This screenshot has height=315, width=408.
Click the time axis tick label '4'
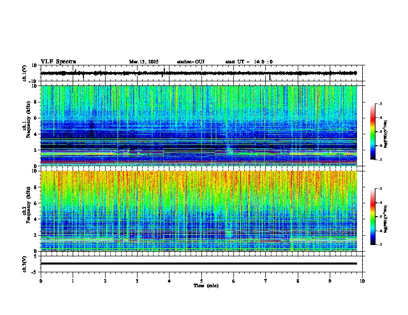click(x=169, y=281)
